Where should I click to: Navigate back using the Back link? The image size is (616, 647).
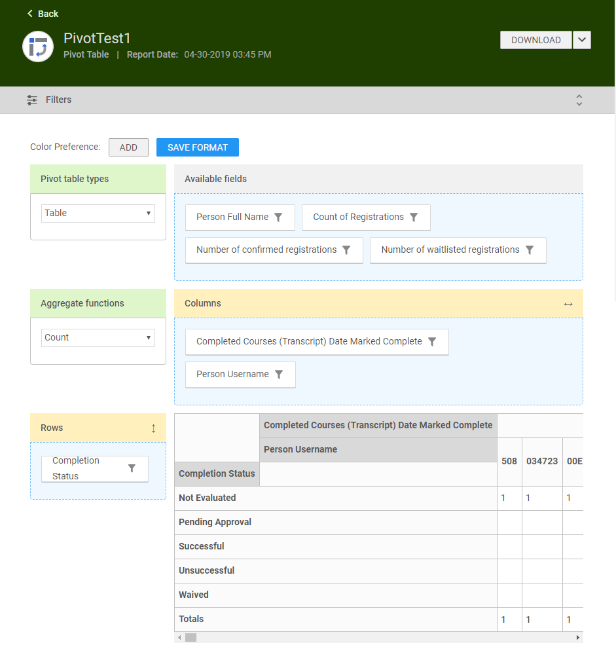[42, 13]
